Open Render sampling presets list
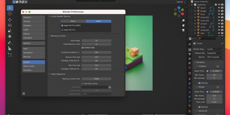The image size is (230, 115). point(218,87)
